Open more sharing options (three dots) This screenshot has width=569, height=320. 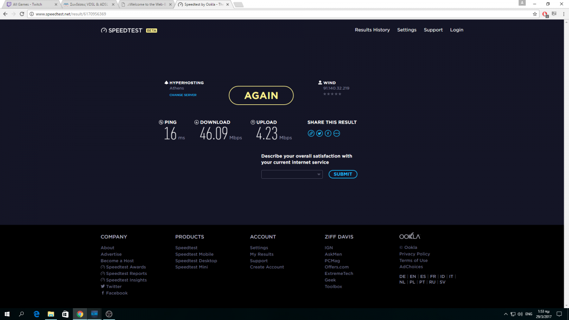click(337, 133)
